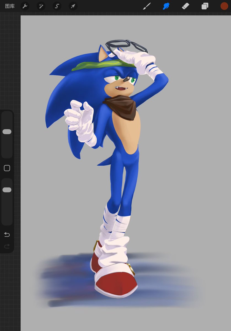
Task: Activate the Transform arrow tool
Action: tap(73, 6)
